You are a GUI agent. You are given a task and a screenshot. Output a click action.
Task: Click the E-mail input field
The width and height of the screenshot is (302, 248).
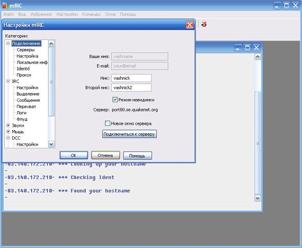[140, 66]
